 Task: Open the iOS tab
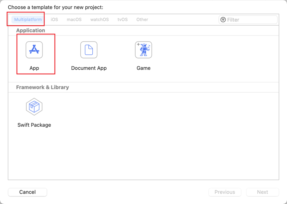(x=54, y=20)
